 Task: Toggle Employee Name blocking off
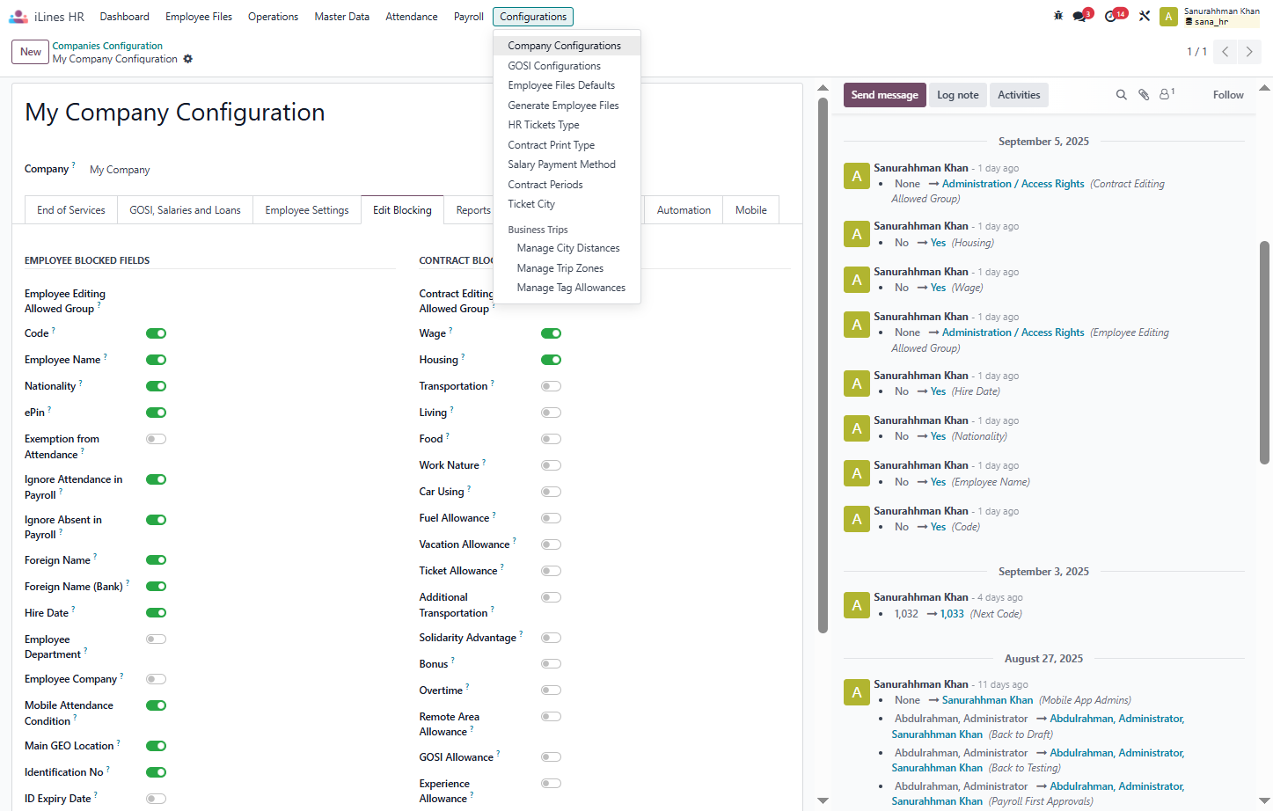point(157,360)
